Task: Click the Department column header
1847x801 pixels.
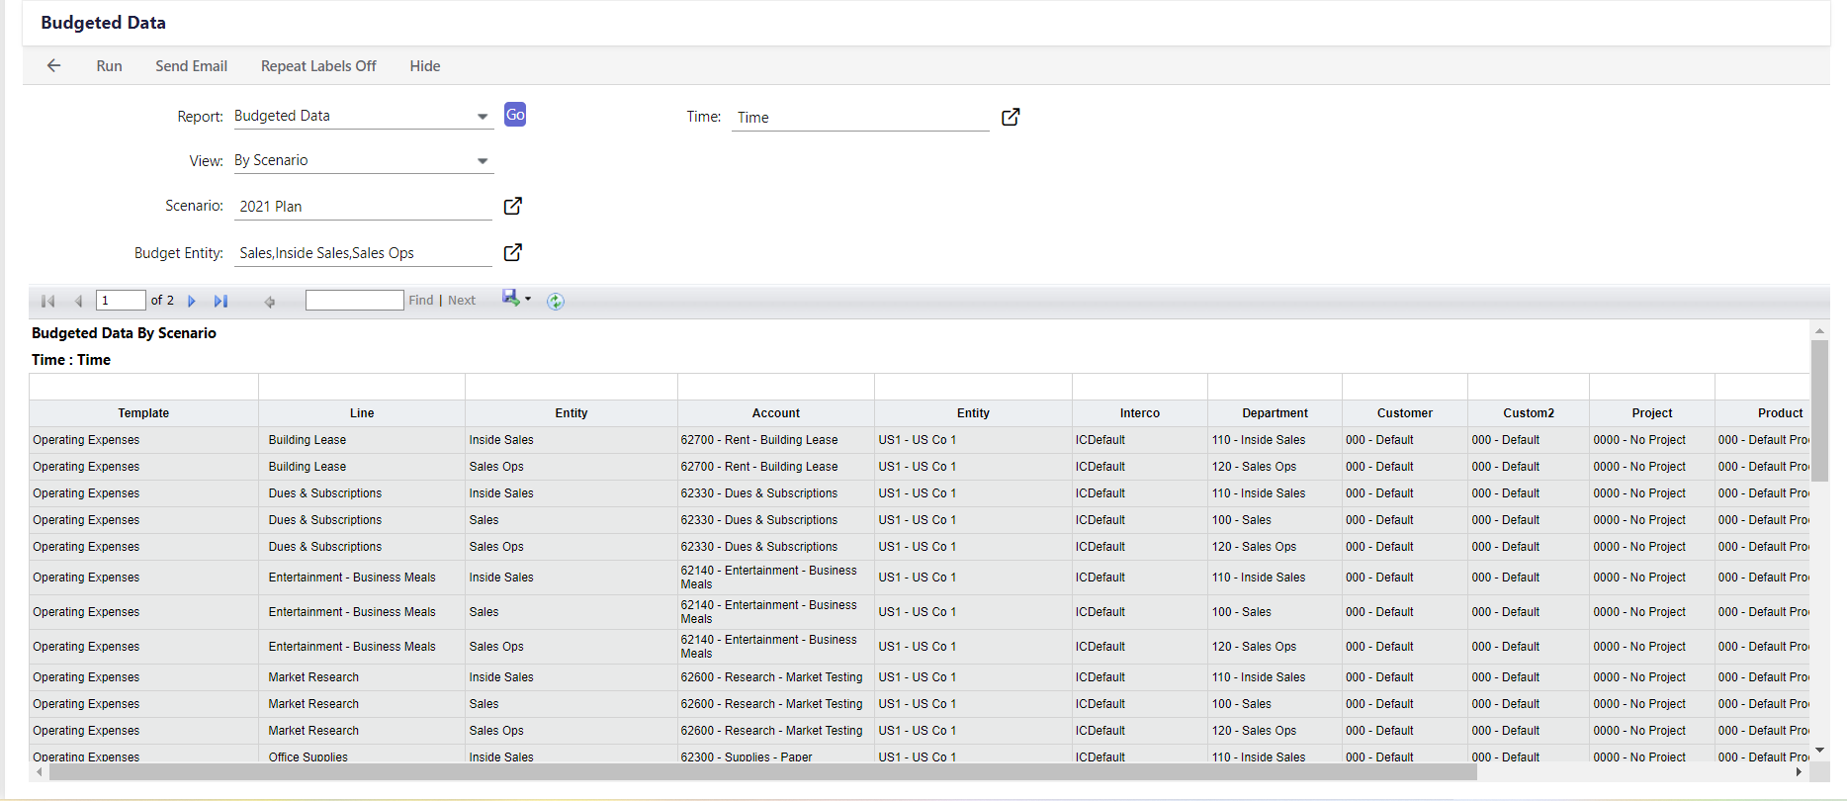Action: coord(1275,413)
